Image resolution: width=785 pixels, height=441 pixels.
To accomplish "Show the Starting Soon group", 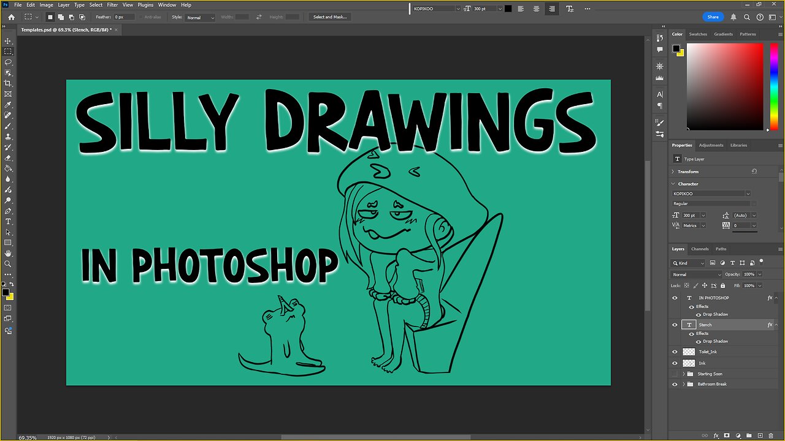I will click(675, 374).
